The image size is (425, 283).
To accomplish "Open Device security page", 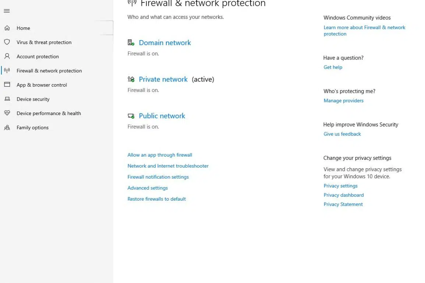I will click(x=33, y=99).
